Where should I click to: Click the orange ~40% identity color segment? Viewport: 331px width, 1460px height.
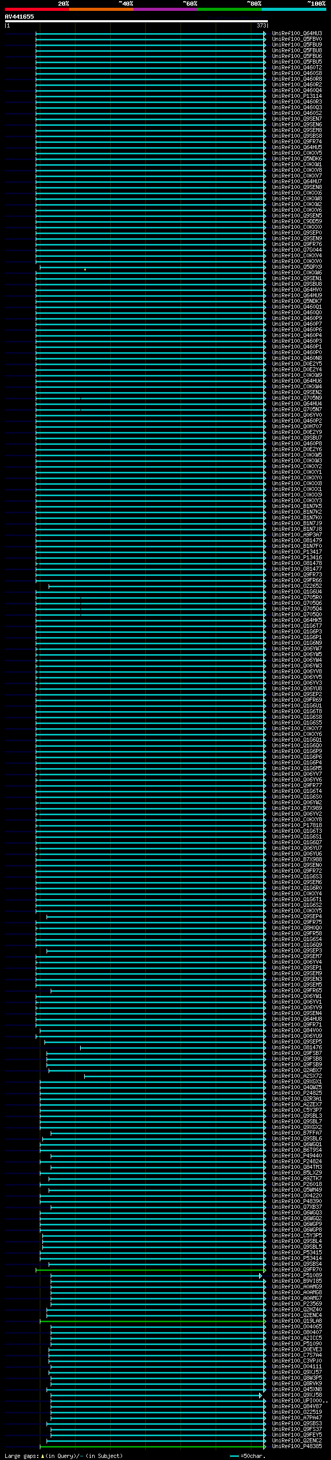coord(101,10)
